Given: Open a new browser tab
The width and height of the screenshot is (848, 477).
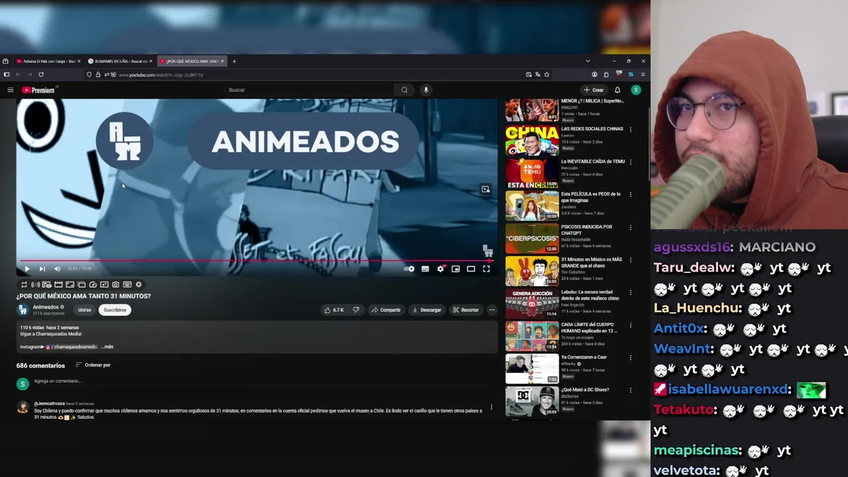Looking at the screenshot, I should tap(234, 61).
